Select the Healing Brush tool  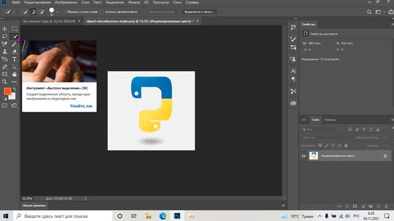tap(4, 44)
